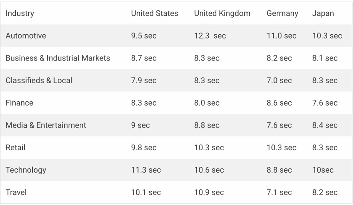353x205 pixels.
Task: Click the 10sec Technology Japan cell
Action: pos(323,170)
